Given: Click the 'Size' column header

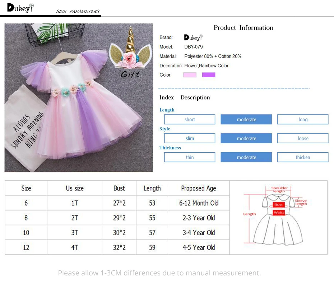Looking at the screenshot, I should [26, 188].
